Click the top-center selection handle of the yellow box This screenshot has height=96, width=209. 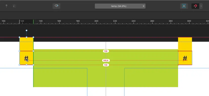coord(27,37)
